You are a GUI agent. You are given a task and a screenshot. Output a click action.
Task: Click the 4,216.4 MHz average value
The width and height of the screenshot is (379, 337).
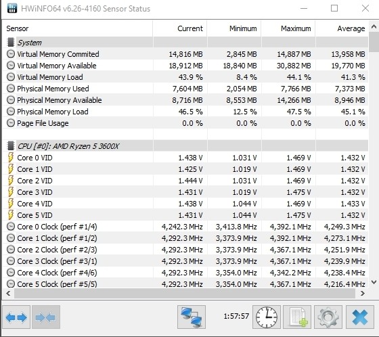tap(344, 284)
